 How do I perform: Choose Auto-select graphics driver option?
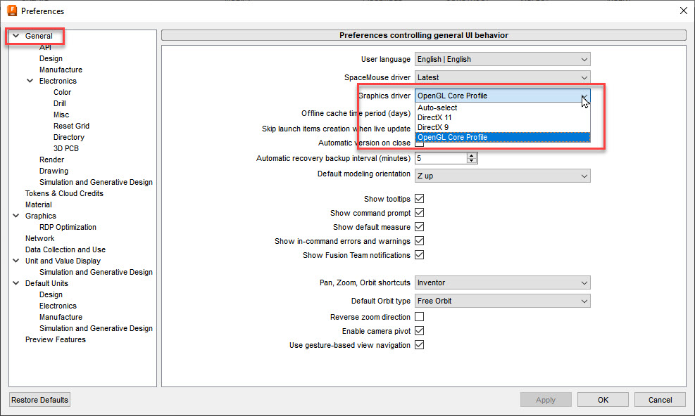click(x=502, y=108)
